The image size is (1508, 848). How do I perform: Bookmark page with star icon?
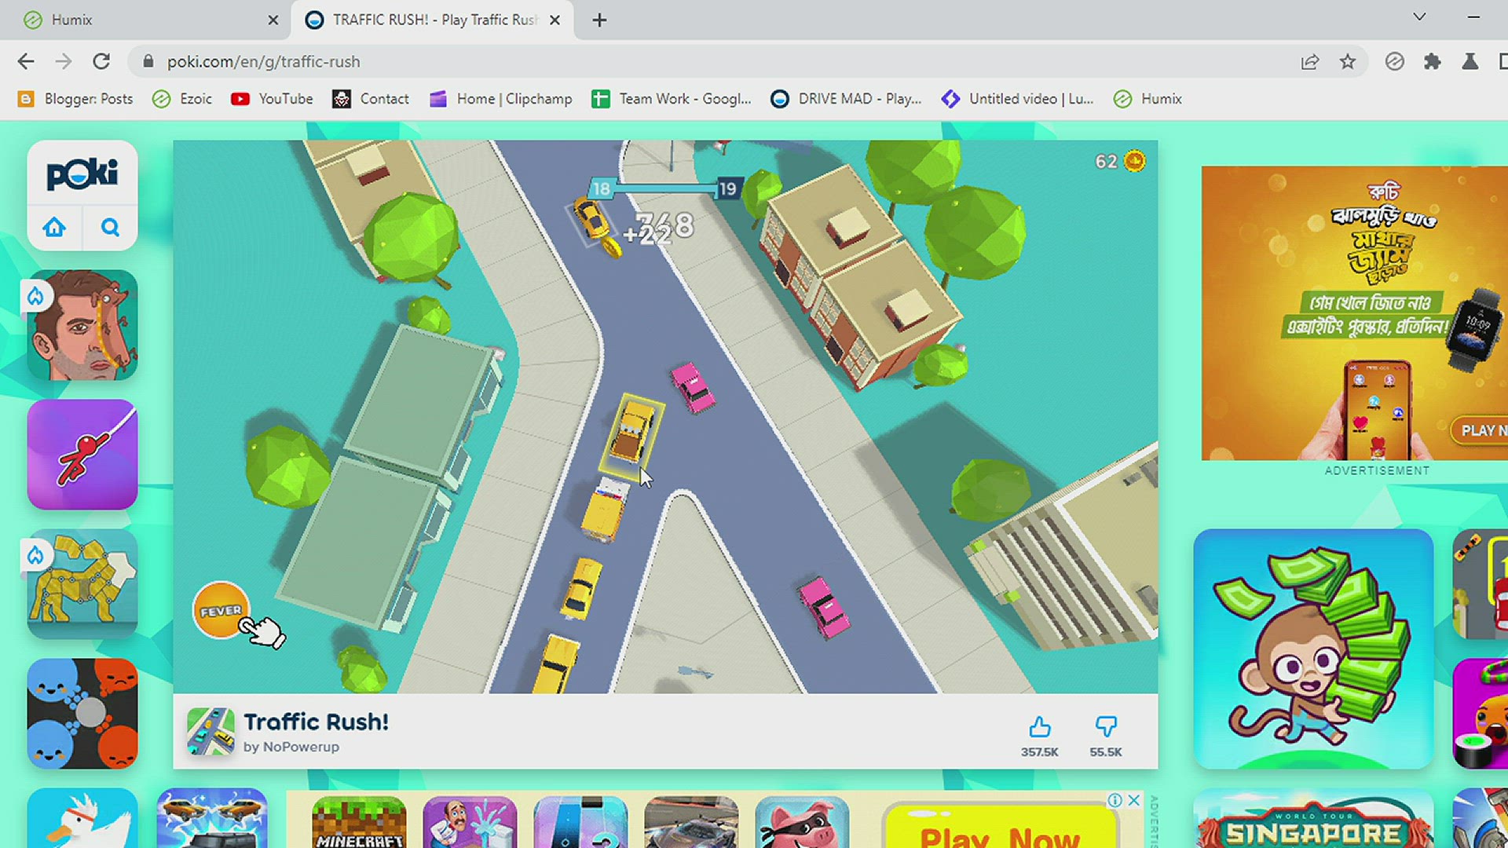click(x=1348, y=62)
